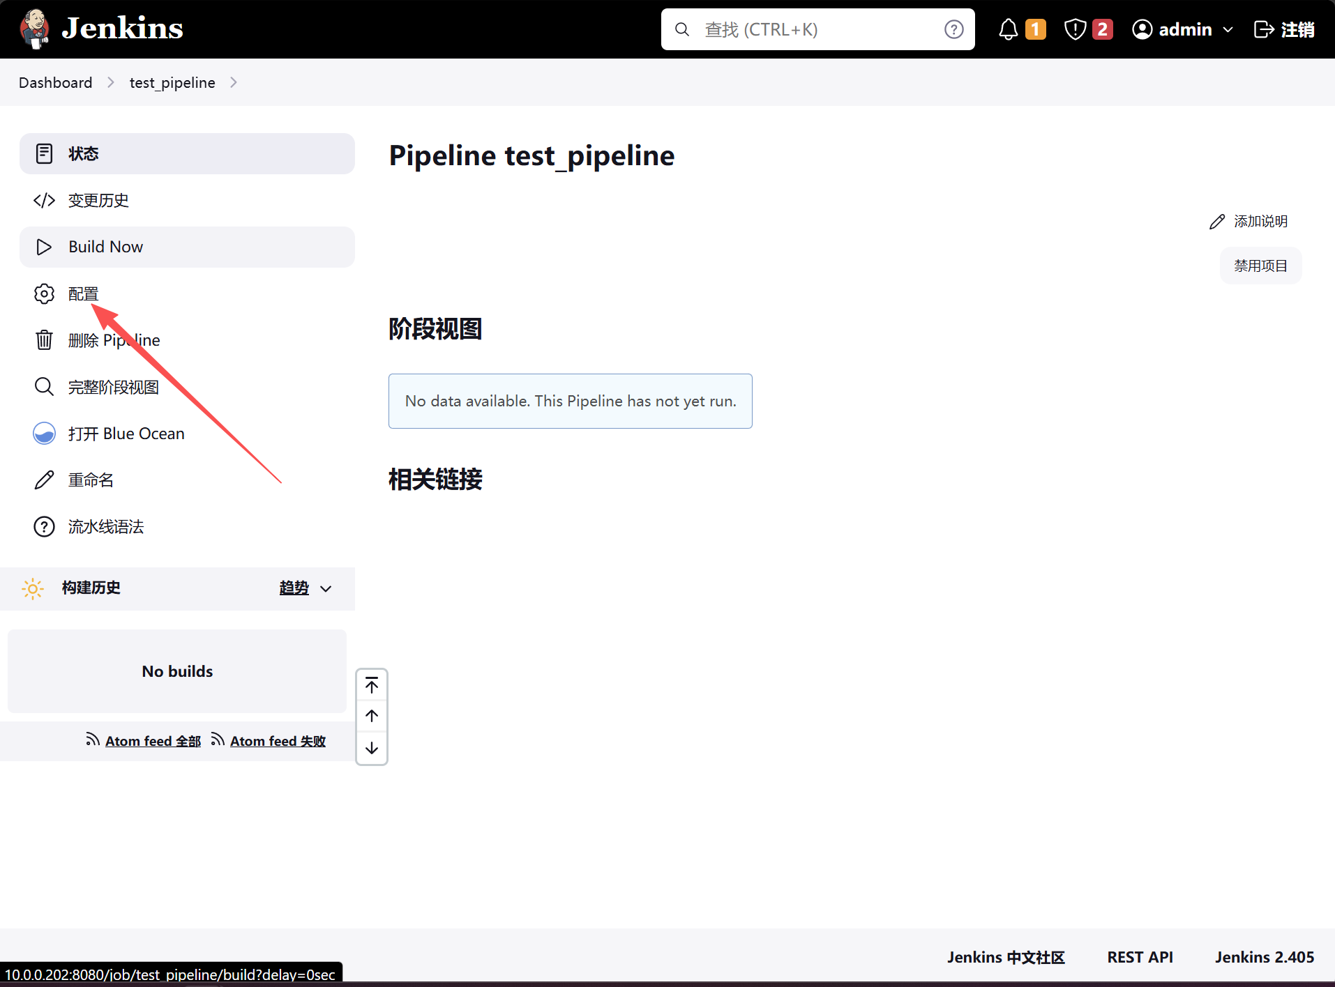Image resolution: width=1335 pixels, height=987 pixels.
Task: Click the up arrow in build history pager
Action: [x=372, y=716]
